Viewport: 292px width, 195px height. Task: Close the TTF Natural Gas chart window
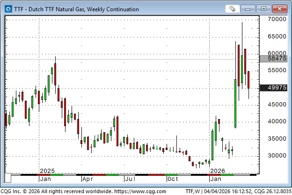tap(279, 9)
